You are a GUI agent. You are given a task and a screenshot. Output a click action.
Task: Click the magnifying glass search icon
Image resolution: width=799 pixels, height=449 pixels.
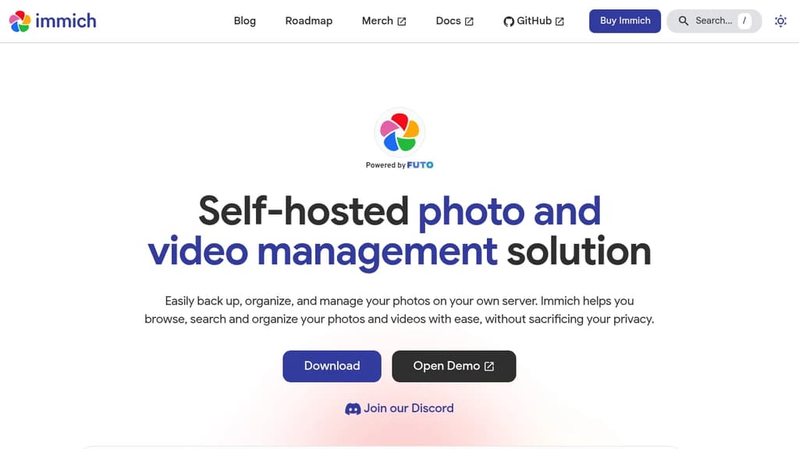coord(684,21)
